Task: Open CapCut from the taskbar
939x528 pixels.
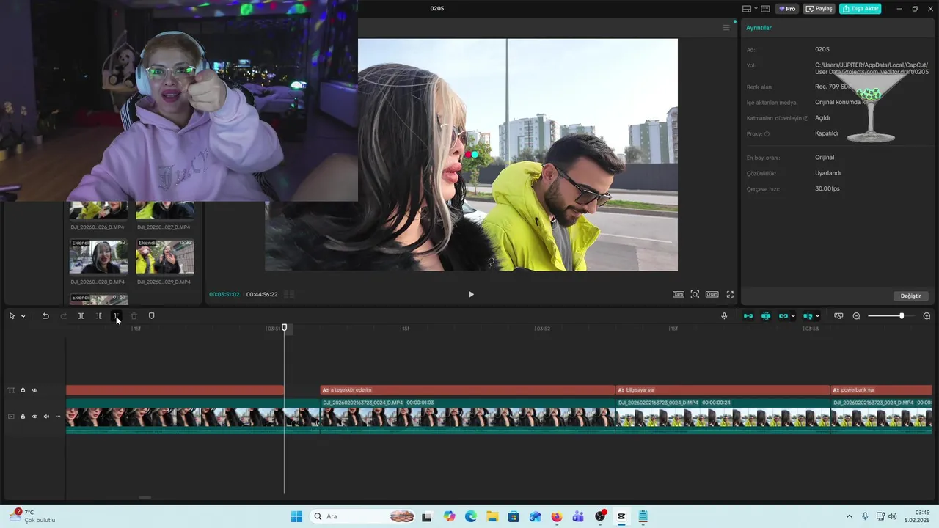Action: click(x=621, y=516)
